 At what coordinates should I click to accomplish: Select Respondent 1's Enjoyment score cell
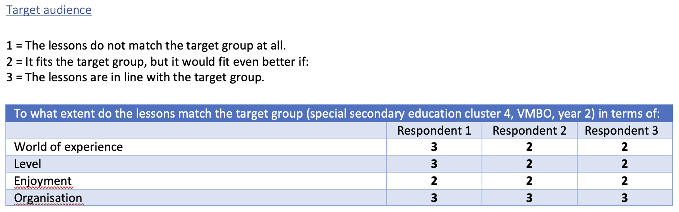434,181
